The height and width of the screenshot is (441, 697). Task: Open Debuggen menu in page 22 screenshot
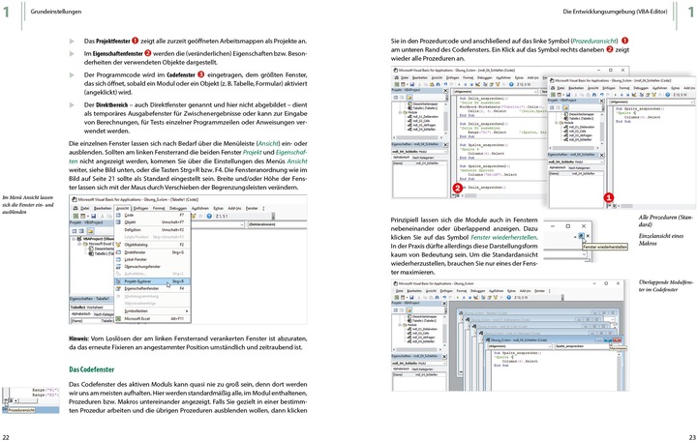pyautogui.click(x=178, y=208)
